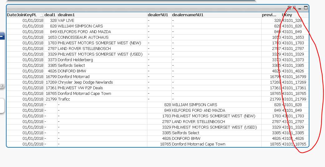Select PHILWEST MOTORS SOMERSET WEST (NEW) in dealnm1
325x167 pixels.
99,43
